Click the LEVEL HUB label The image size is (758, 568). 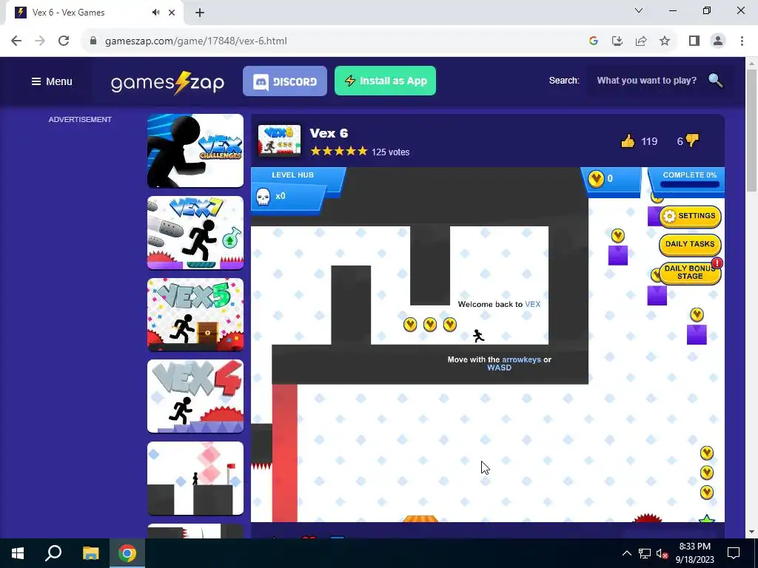pyautogui.click(x=292, y=175)
